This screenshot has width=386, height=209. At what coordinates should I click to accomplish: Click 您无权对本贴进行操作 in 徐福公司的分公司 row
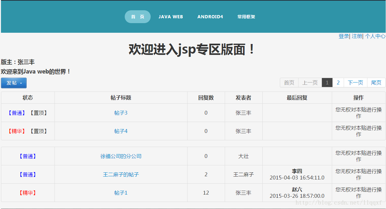pos(358,156)
